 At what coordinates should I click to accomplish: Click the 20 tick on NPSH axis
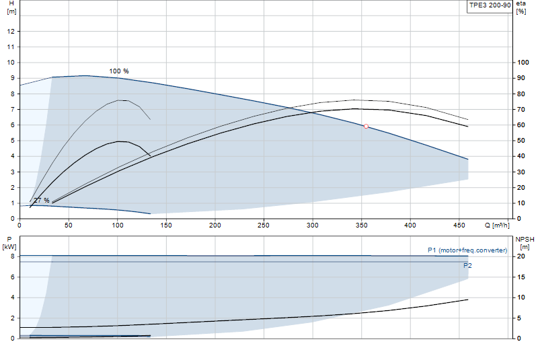pos(521,256)
